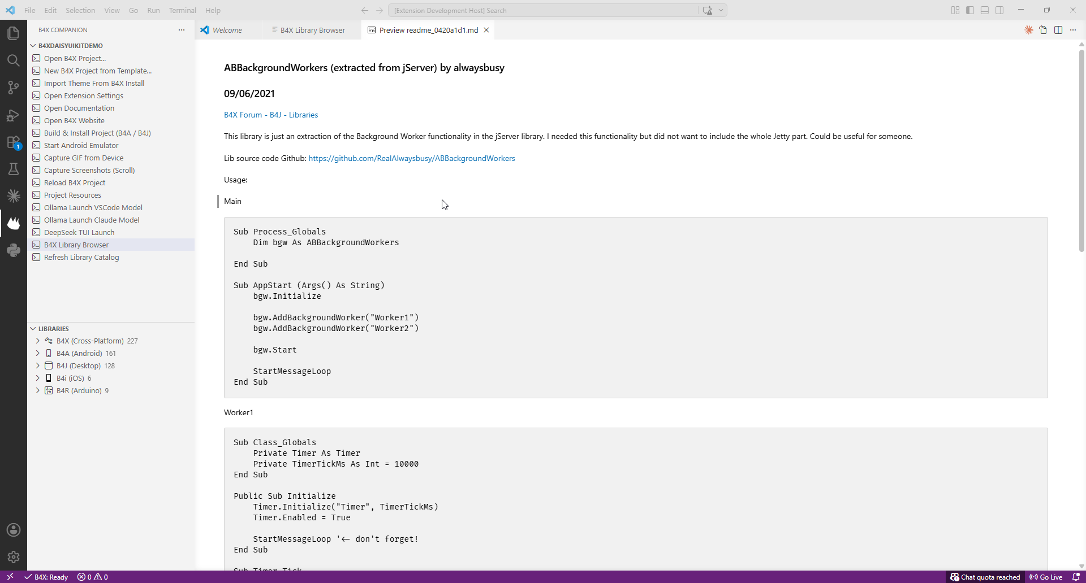Open the chat dropdown arrow in title bar

click(x=721, y=10)
